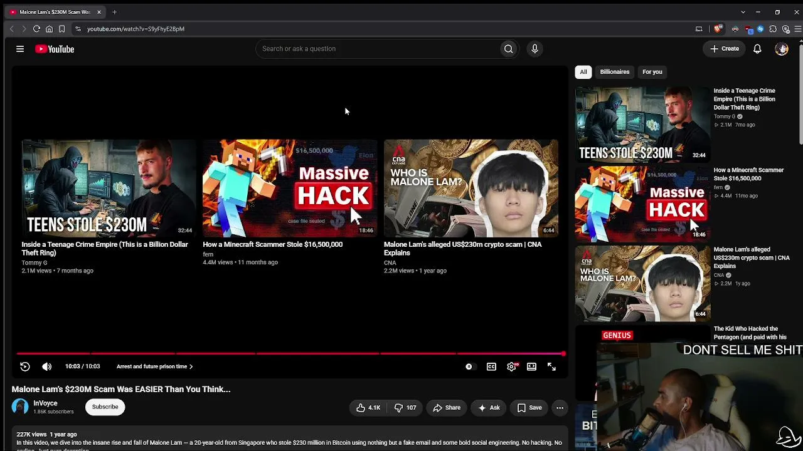Save the video to a playlist
This screenshot has width=803, height=451.
[529, 408]
